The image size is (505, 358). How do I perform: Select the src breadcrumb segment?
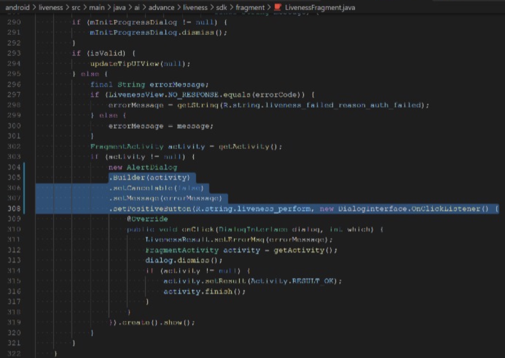pos(76,7)
